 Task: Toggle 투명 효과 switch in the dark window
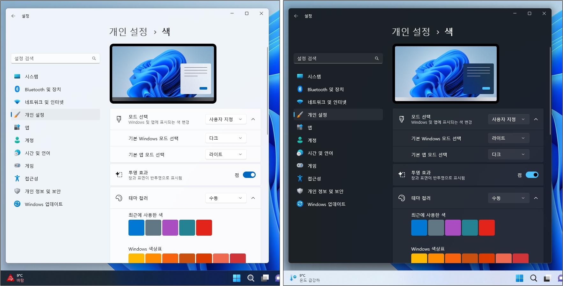532,175
